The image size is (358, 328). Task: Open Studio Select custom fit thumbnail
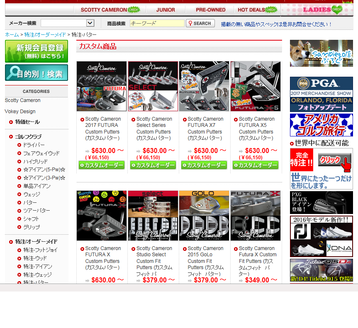coord(153,216)
